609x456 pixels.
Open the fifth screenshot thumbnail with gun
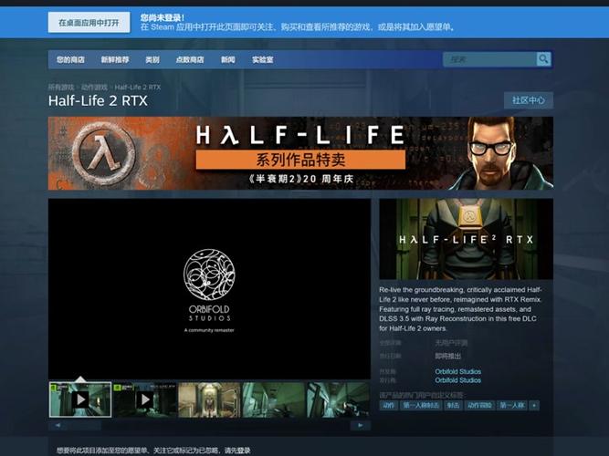(x=338, y=399)
